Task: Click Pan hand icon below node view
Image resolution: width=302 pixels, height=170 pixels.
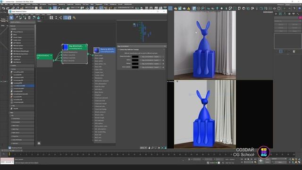Action: [x=149, y=148]
